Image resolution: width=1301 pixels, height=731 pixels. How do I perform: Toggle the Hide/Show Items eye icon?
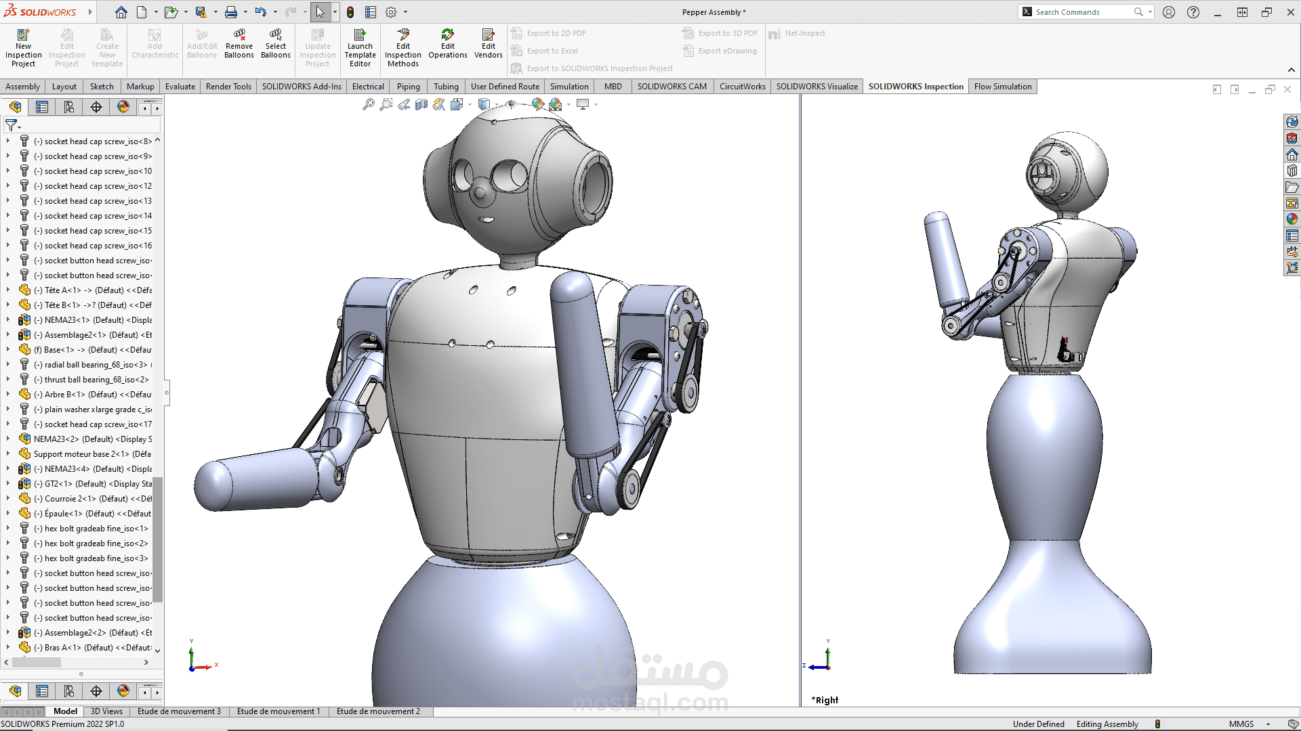(511, 104)
